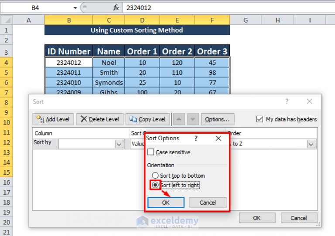
Task: Select row 1 header
Action: click(7, 30)
